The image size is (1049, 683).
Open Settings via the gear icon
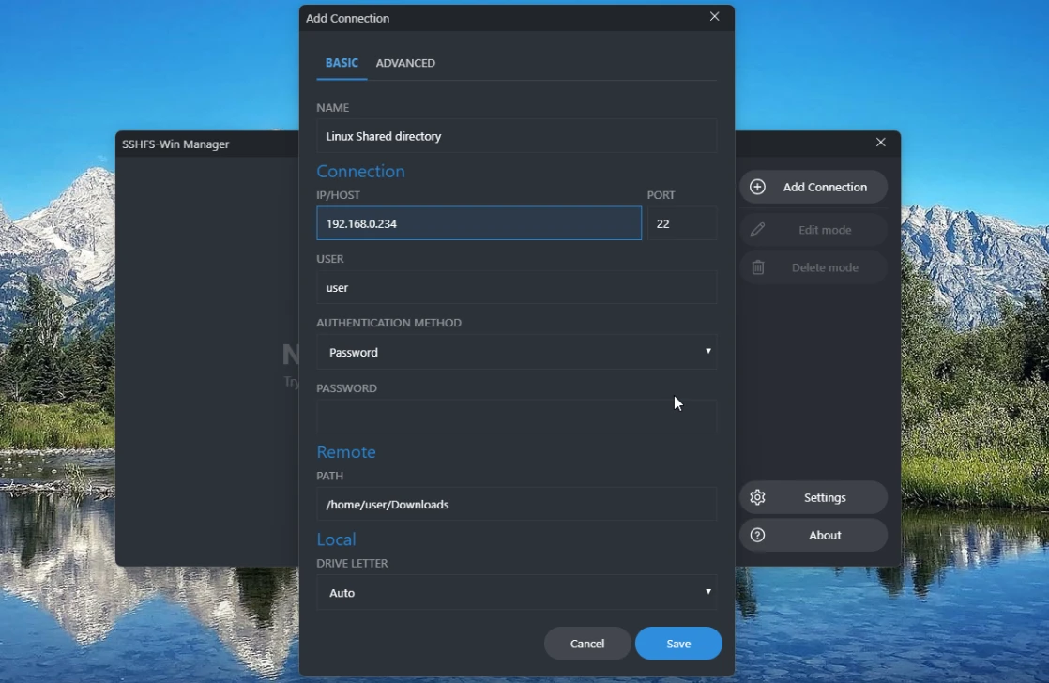(x=758, y=498)
